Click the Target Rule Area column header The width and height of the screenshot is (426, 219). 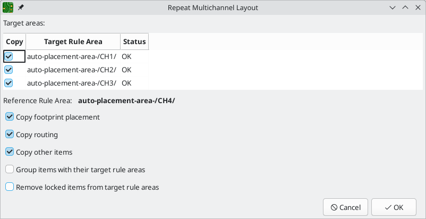[73, 41]
